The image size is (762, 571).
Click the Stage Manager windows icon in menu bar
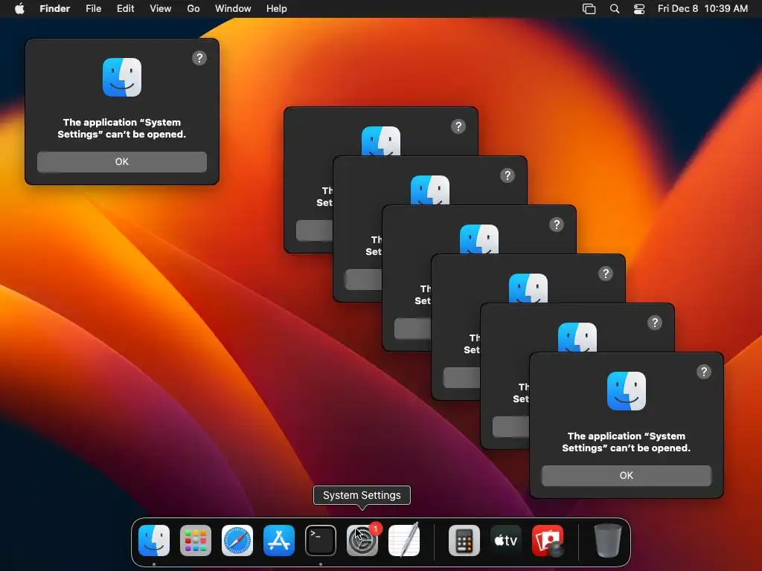click(x=589, y=9)
